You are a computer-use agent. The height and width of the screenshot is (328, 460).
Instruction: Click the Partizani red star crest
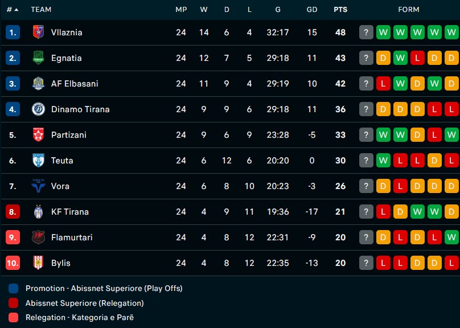38,135
